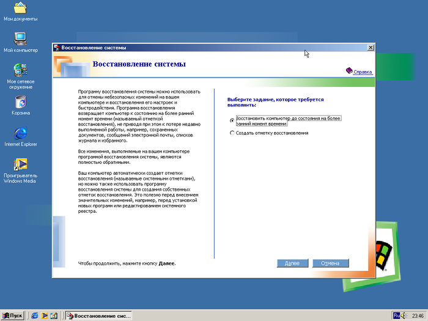Select the Проигрыватель Windows Media desktop icon
Image resolution: width=428 pixels, height=321 pixels.
tap(20, 164)
